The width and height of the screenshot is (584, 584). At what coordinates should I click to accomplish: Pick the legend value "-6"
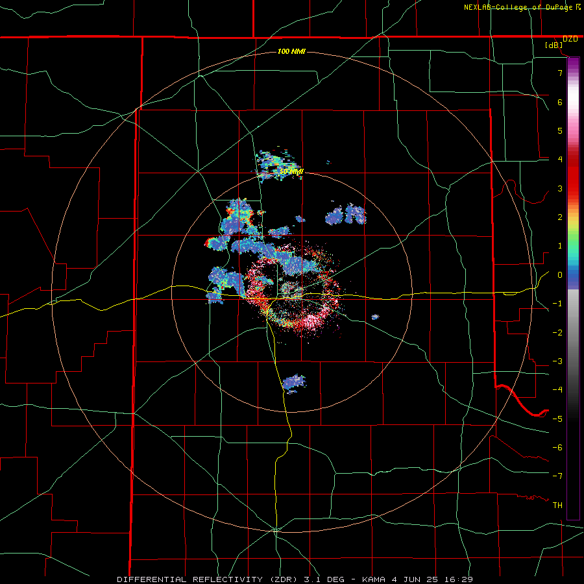point(557,448)
